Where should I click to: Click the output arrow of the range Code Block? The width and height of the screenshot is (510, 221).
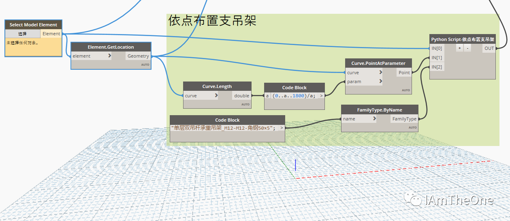point(321,96)
